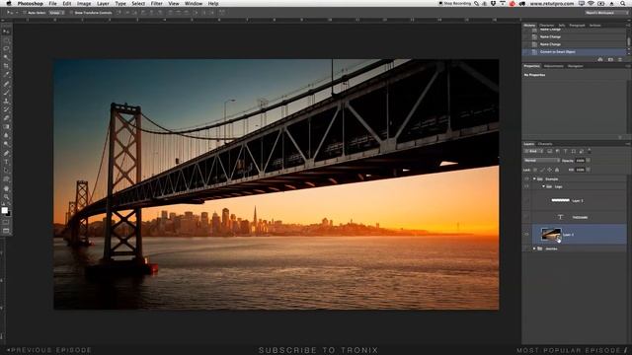Select the Convert to Smart Object history state

pyautogui.click(x=574, y=52)
